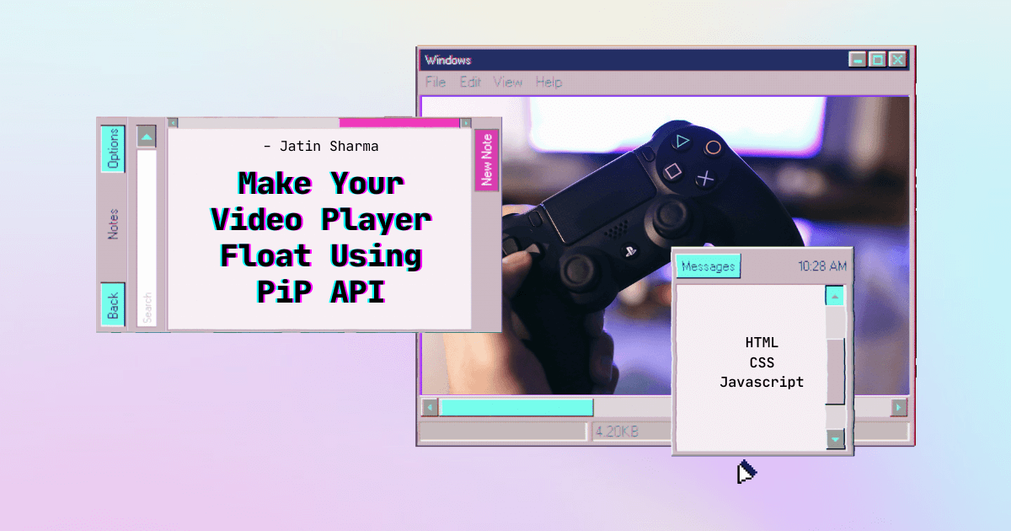Open Options in the Notes sidebar

coord(115,149)
